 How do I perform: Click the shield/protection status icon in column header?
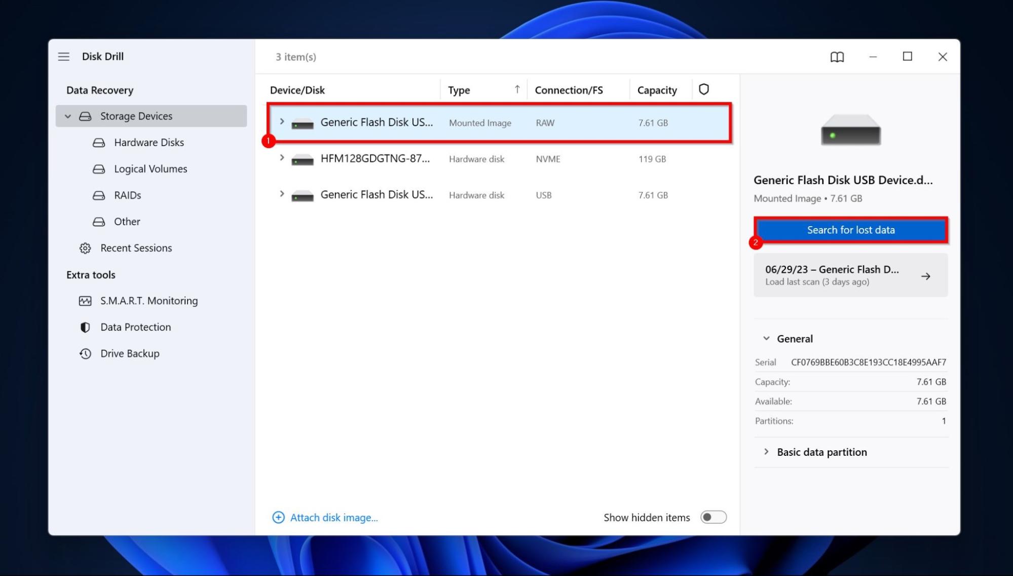(704, 89)
